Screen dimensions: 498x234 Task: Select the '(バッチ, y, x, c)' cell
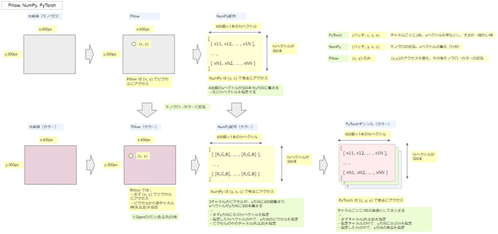369,47
